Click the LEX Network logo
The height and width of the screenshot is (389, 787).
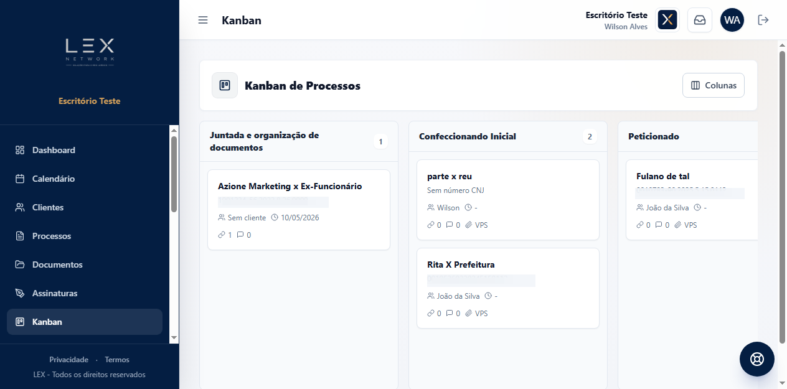90,52
